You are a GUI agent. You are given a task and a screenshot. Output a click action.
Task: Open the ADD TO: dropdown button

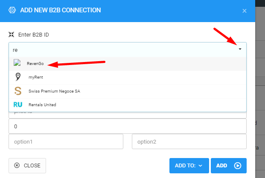(x=189, y=166)
